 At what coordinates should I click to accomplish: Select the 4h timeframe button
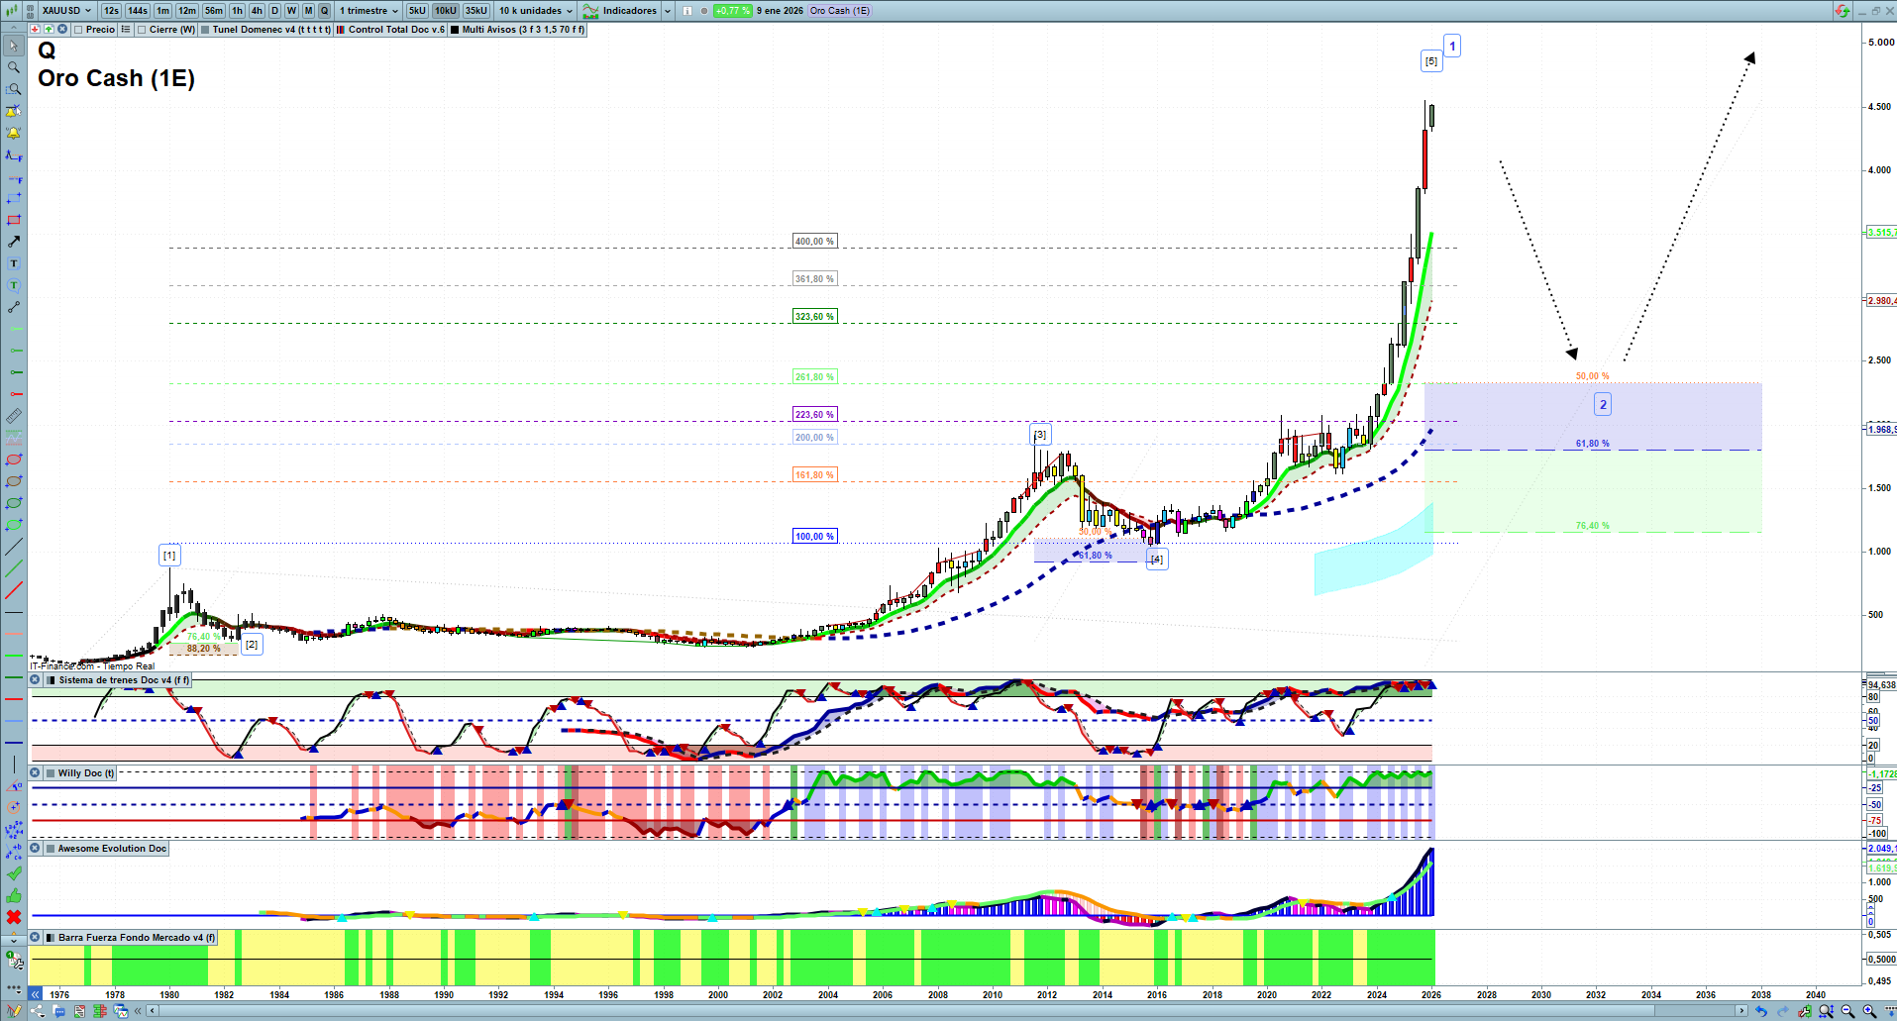point(257,11)
